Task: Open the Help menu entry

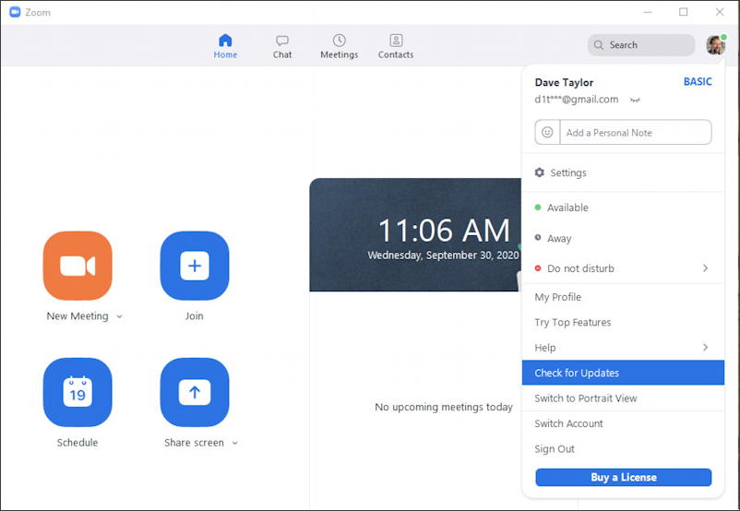Action: pyautogui.click(x=623, y=348)
